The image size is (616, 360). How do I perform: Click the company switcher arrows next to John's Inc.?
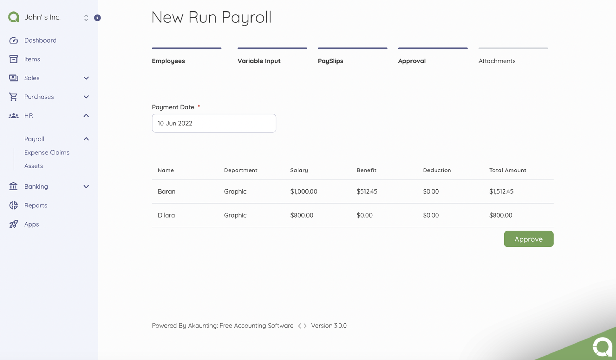pos(86,18)
